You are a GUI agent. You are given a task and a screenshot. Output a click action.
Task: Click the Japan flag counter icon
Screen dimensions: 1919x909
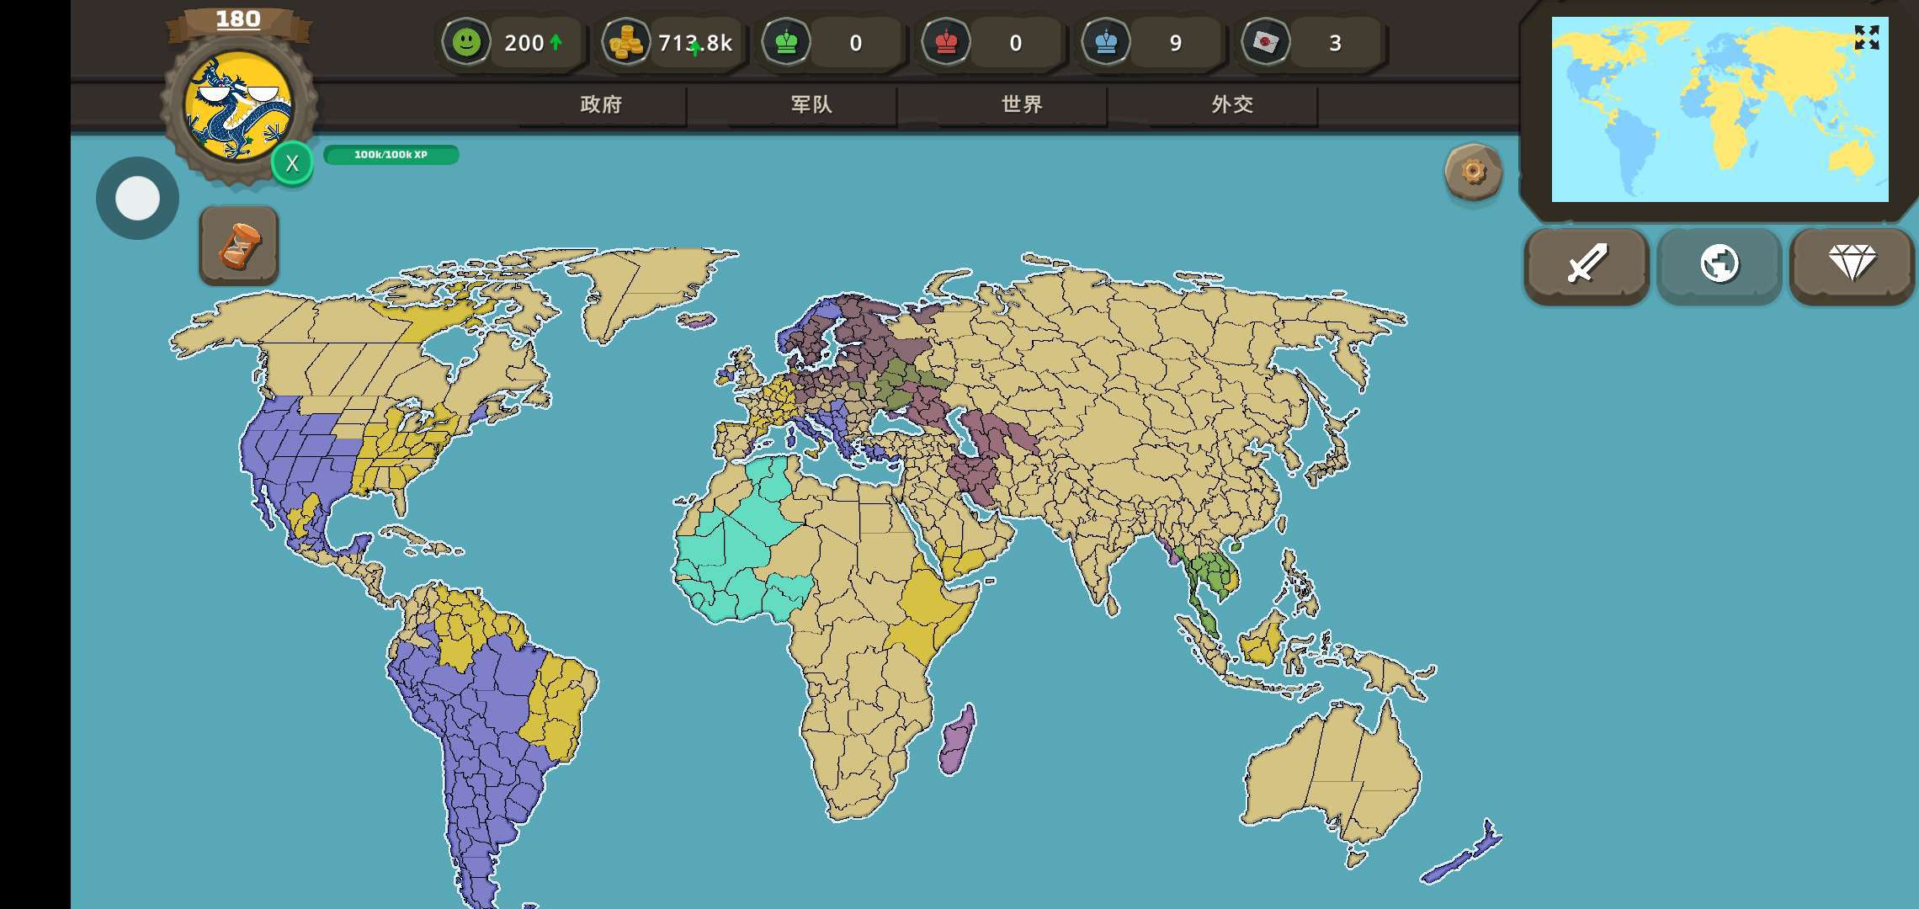1266,42
